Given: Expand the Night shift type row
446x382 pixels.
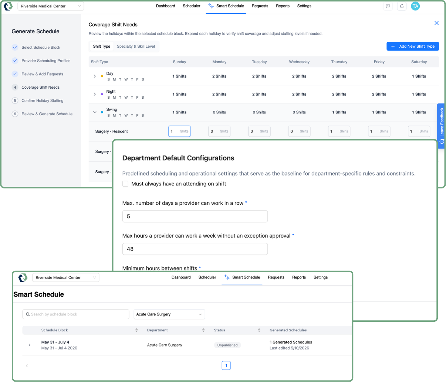Looking at the screenshot, I should pos(95,94).
